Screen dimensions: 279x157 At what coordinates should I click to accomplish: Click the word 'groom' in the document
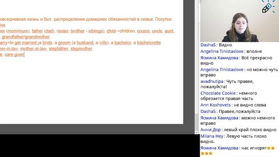[64, 43]
